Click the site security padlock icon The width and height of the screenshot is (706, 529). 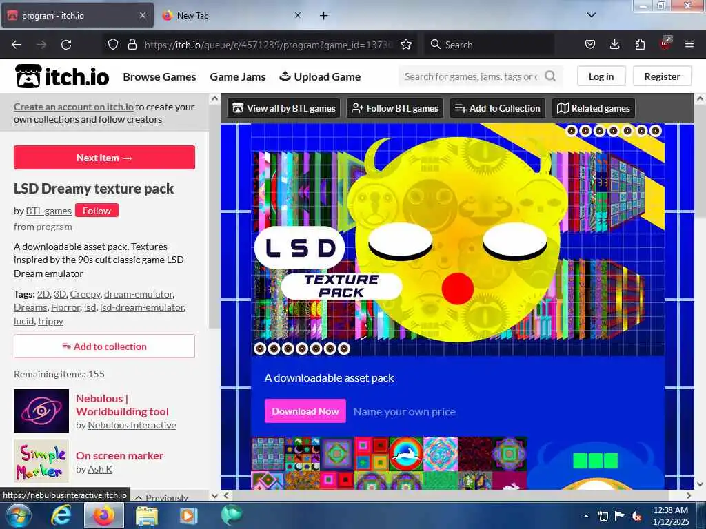pos(132,44)
